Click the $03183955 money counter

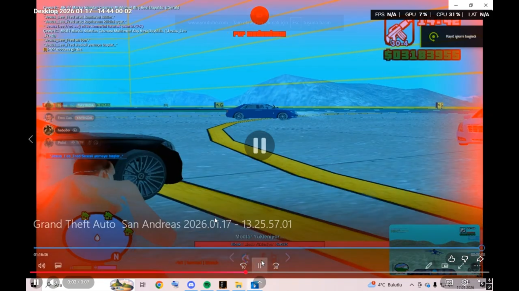(422, 55)
